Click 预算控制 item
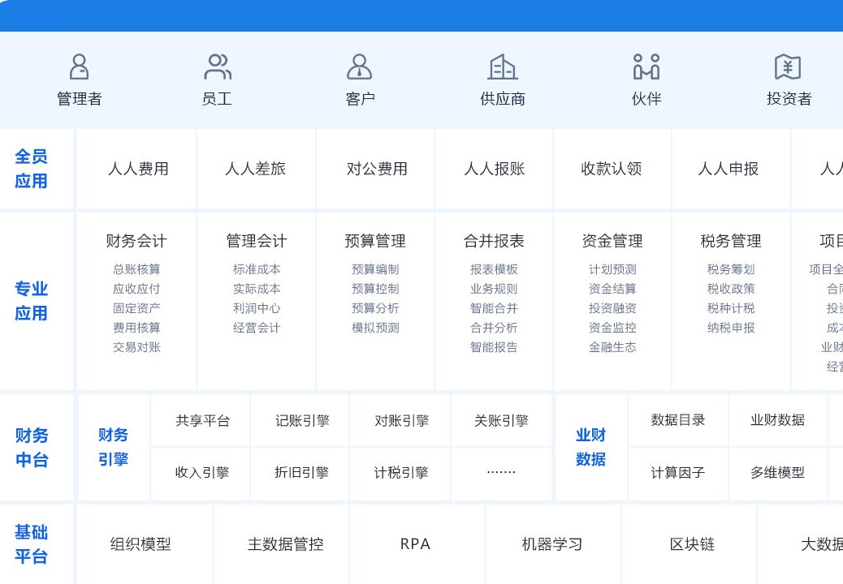Screen dimensions: 843x584 375,289
